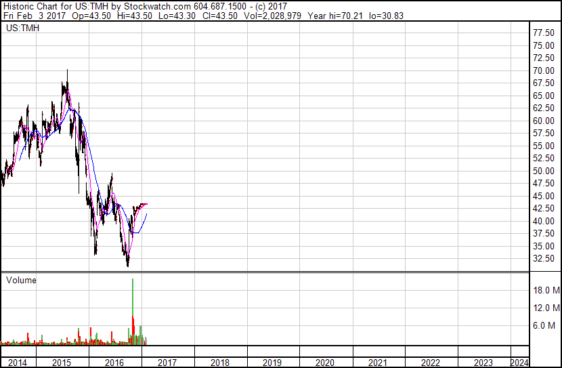
Task: Select the 2020 year axis label
Action: [325, 363]
